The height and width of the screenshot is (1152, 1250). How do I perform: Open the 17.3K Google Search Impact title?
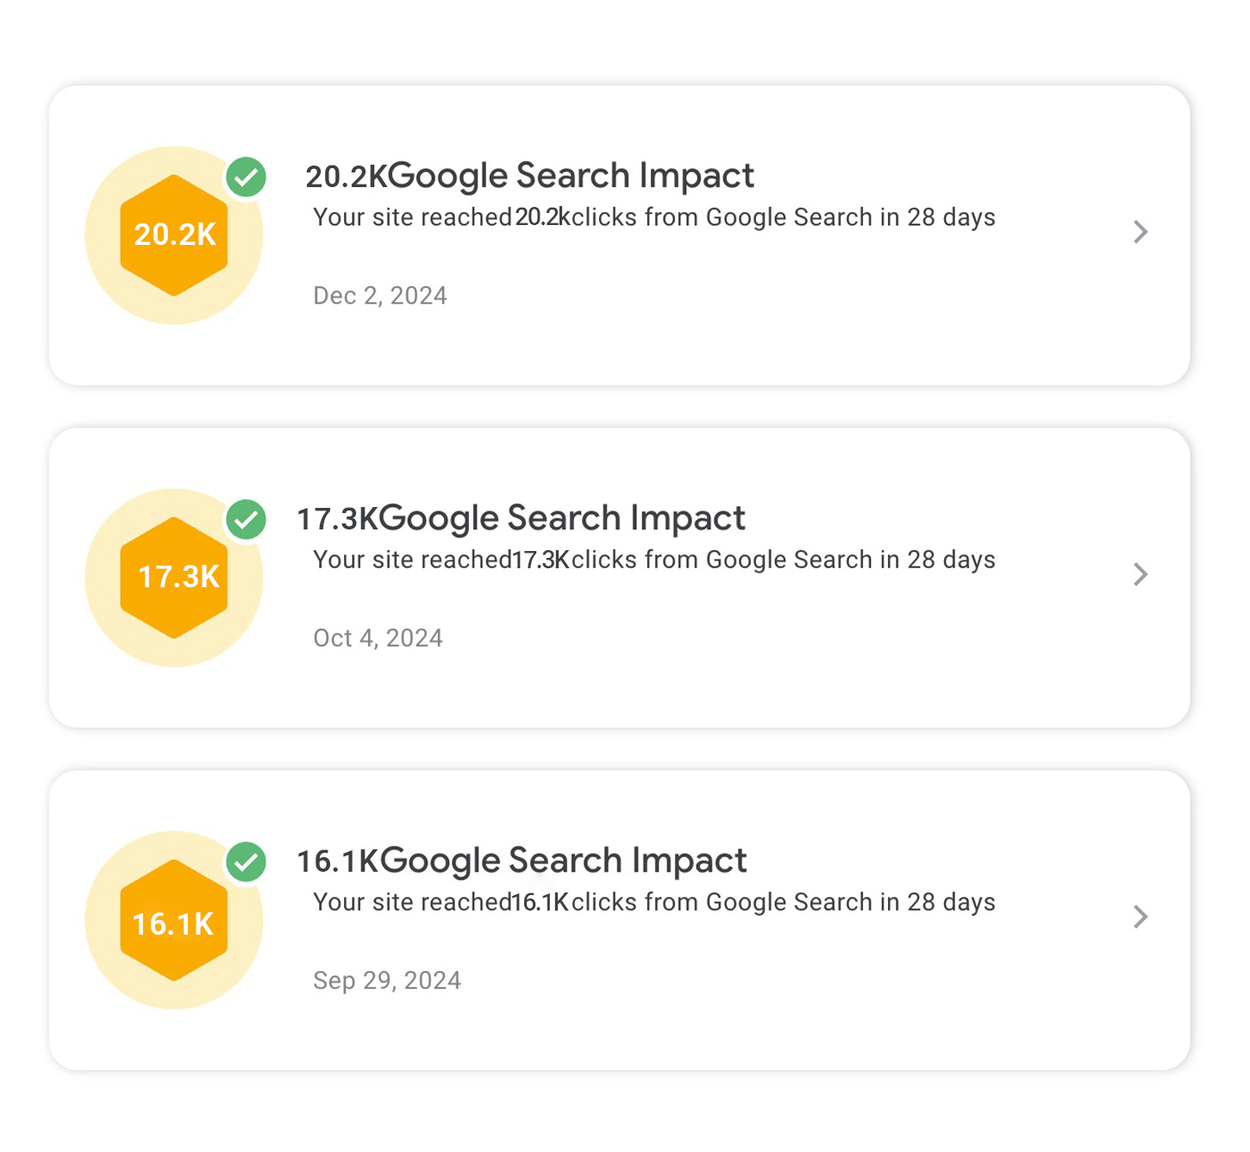pos(521,518)
